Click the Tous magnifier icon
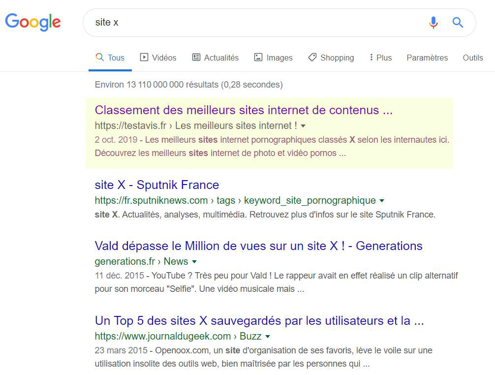The height and width of the screenshot is (375, 495). [x=99, y=57]
